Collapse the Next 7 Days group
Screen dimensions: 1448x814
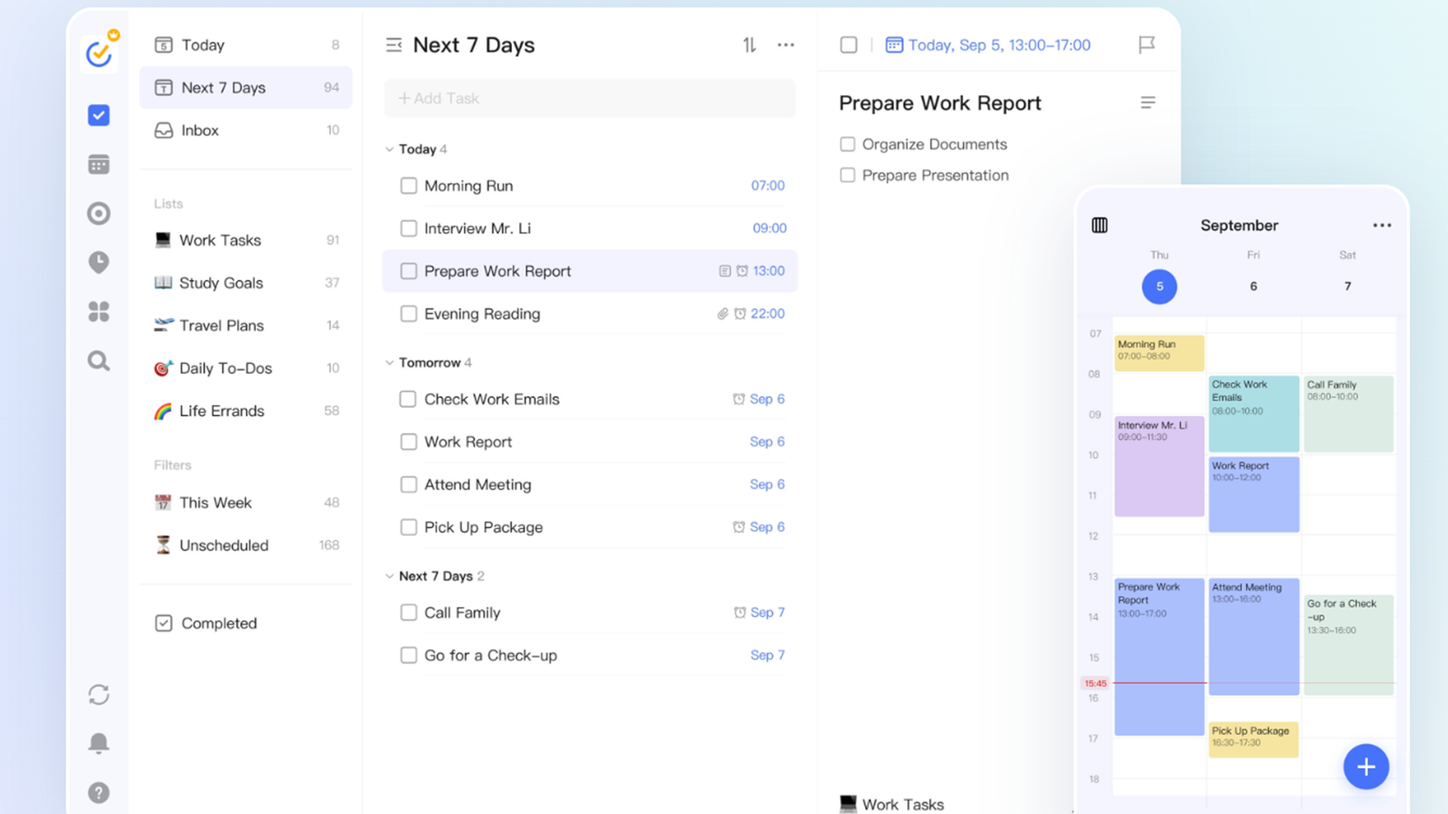coord(389,576)
